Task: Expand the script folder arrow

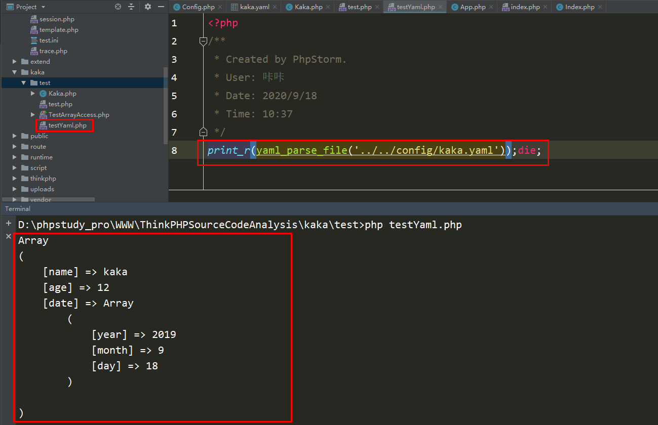Action: [15, 168]
